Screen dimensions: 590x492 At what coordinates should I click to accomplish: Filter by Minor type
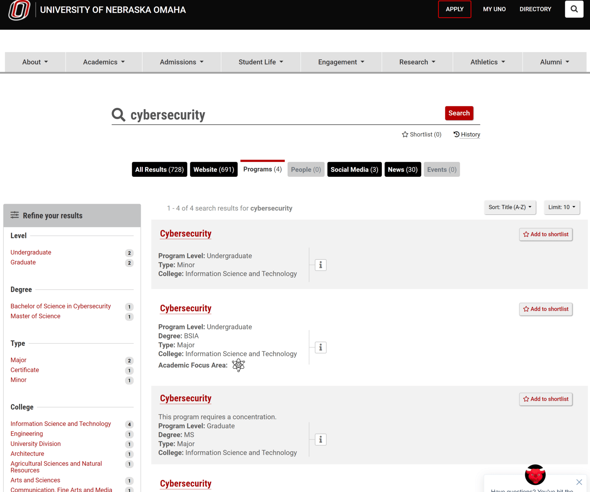(18, 380)
